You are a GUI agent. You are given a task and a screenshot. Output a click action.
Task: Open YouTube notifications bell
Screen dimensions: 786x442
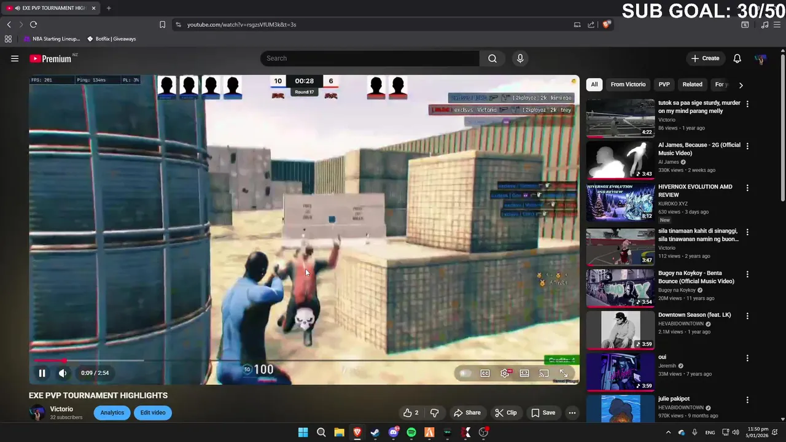coord(737,58)
